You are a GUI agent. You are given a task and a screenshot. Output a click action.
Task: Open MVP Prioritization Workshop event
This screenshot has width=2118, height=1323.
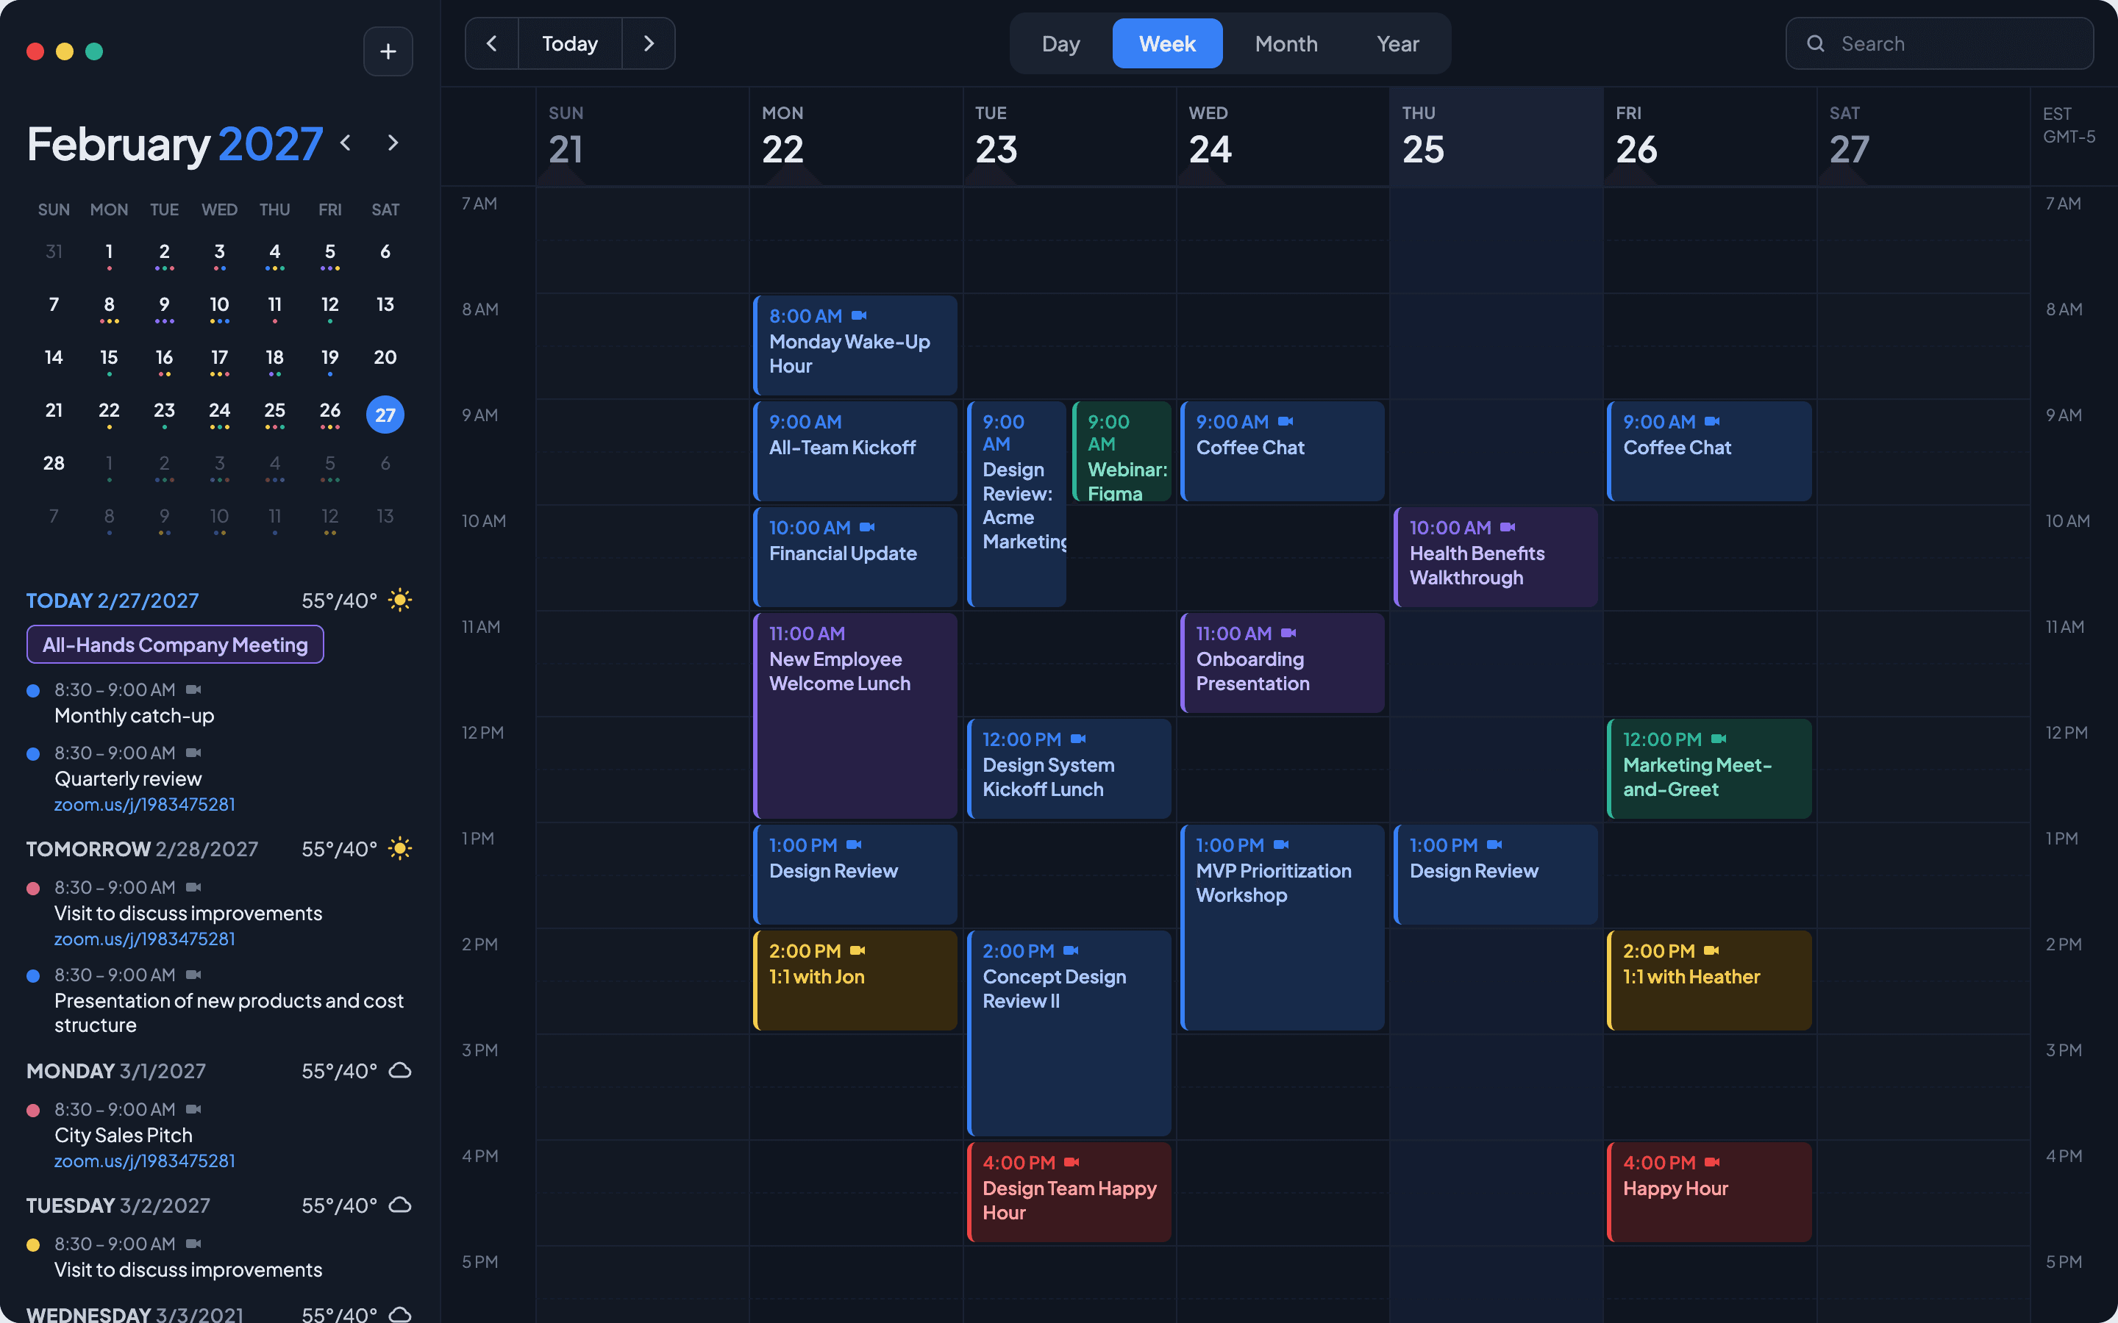tap(1282, 928)
